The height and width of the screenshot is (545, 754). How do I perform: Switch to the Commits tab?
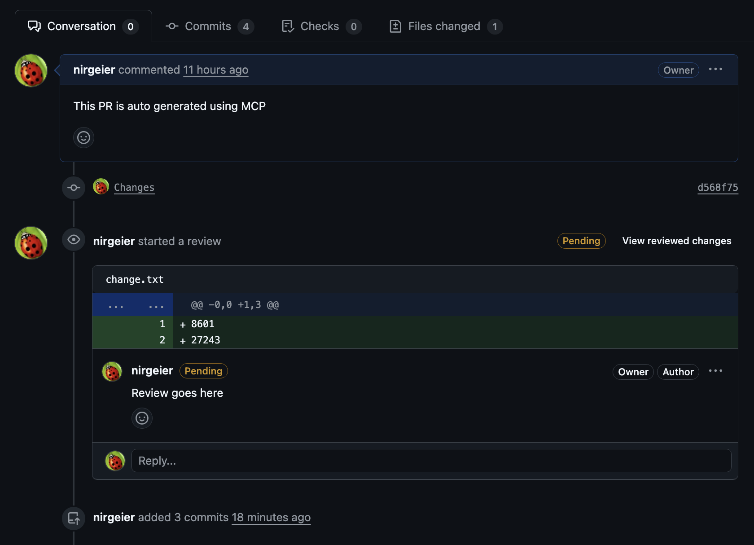[x=210, y=26]
